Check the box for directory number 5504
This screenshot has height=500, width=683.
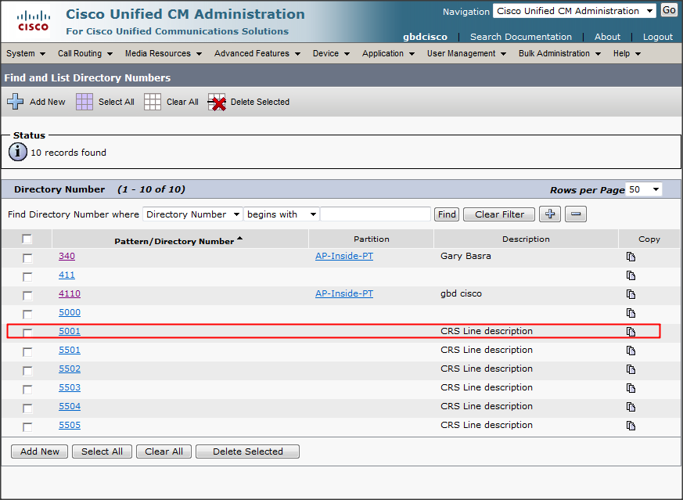tap(27, 408)
